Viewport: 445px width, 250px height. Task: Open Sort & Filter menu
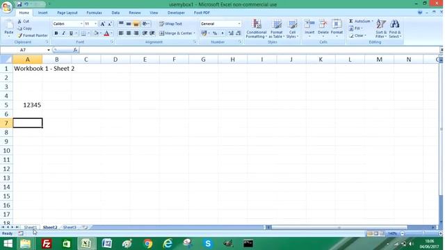(381, 28)
